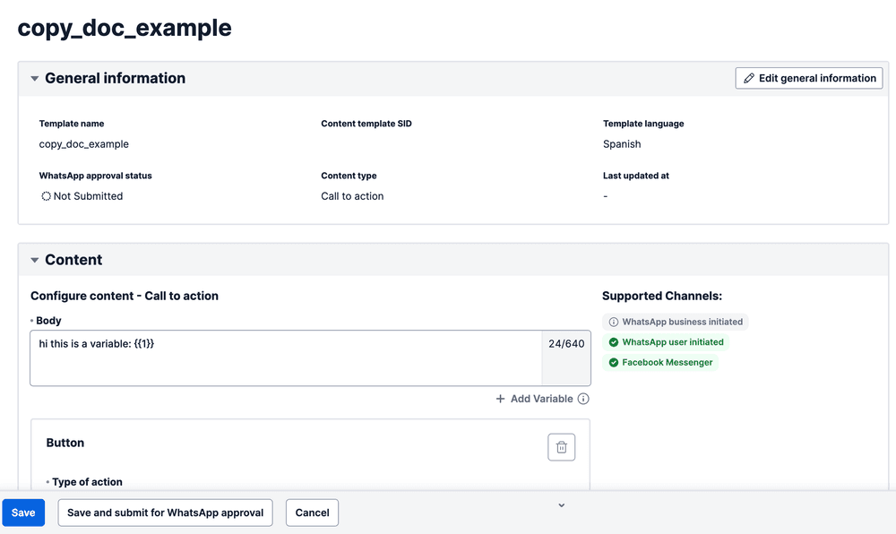This screenshot has width=896, height=534.
Task: Collapse the Content section
Action: pos(35,261)
